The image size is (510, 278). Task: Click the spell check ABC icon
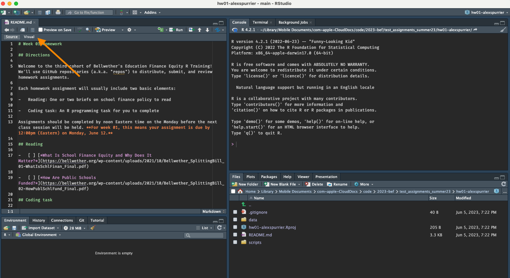pos(80,30)
